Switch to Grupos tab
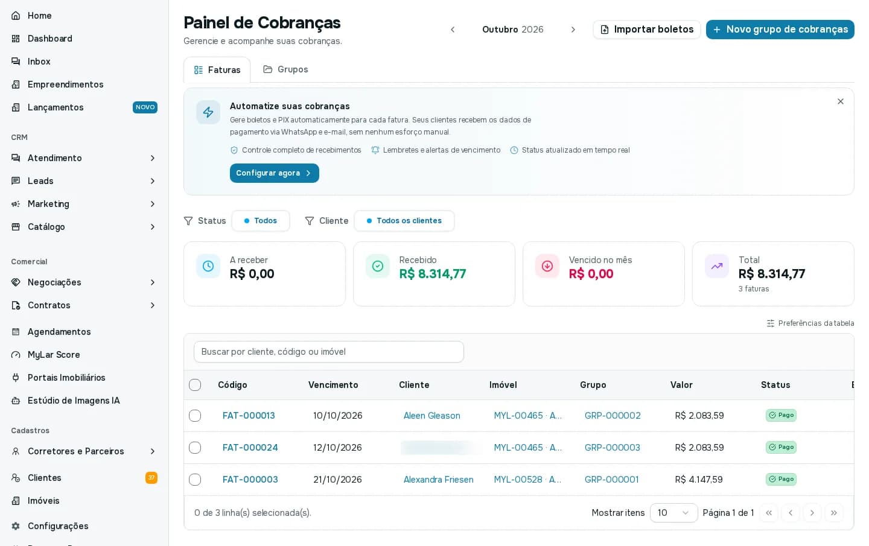The height and width of the screenshot is (546, 869). 285,69
